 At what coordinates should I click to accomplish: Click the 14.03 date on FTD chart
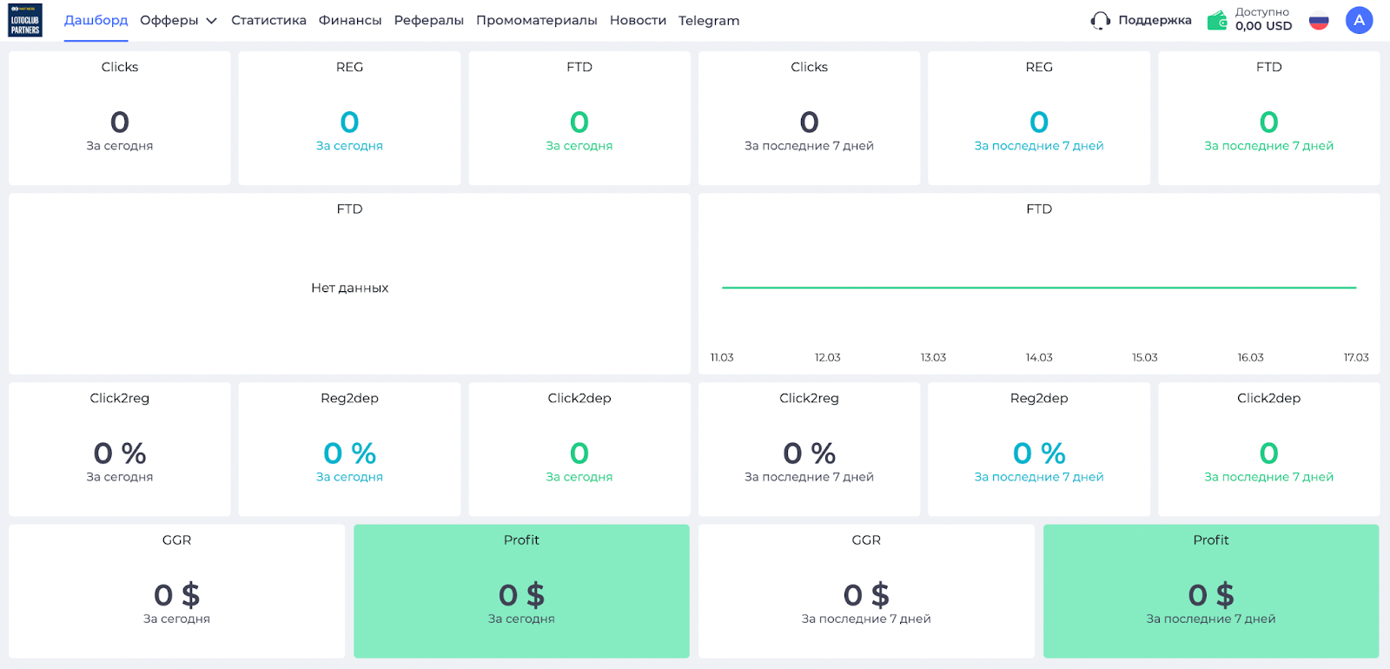(1039, 357)
